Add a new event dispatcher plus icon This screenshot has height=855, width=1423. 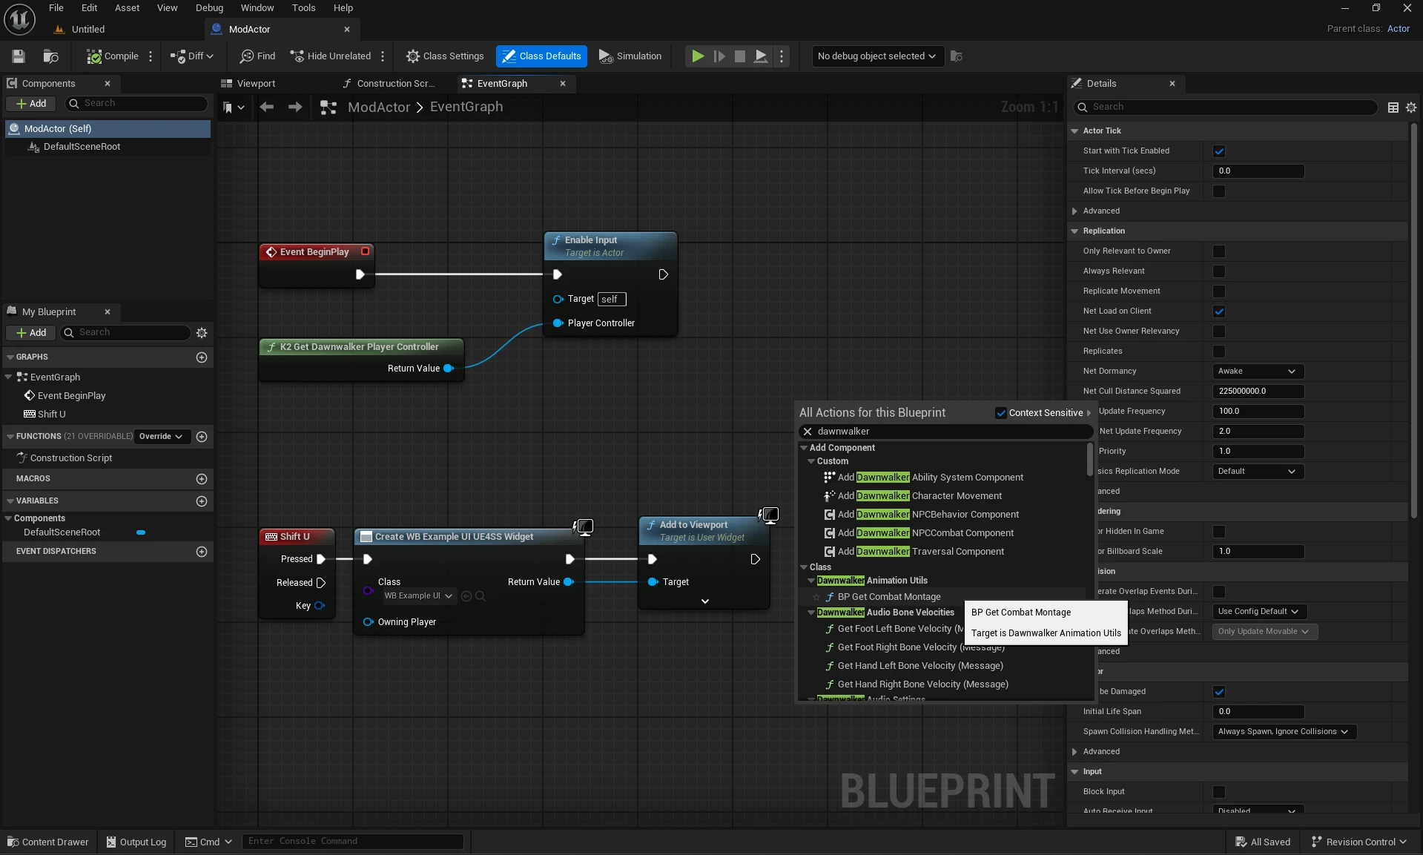(202, 552)
